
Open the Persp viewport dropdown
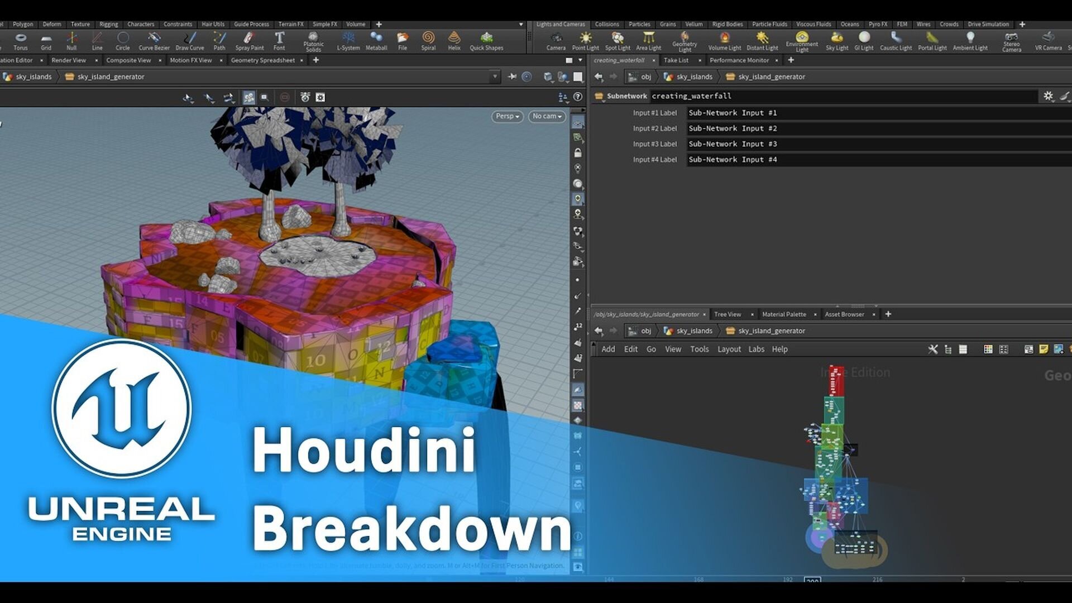pyautogui.click(x=507, y=116)
